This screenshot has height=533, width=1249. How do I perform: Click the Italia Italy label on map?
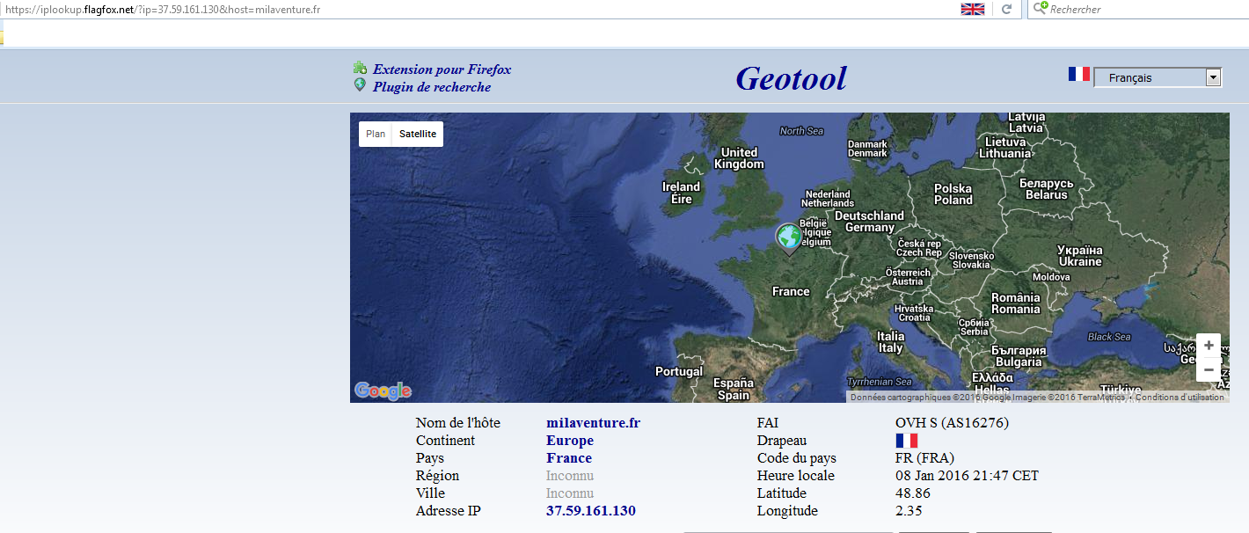tap(890, 342)
